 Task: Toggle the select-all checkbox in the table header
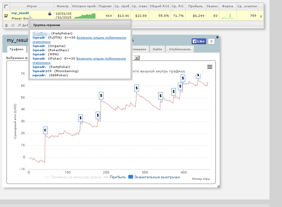pos(6,7)
